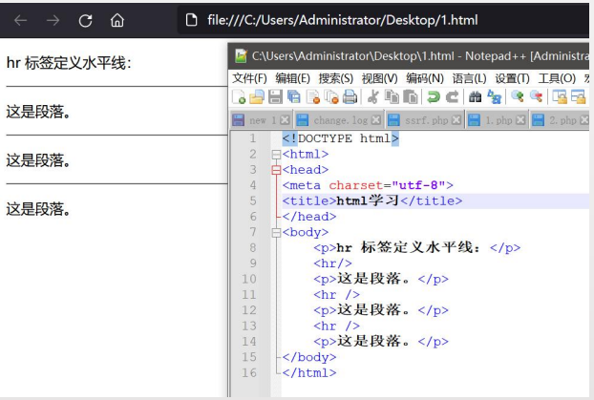
Task: Open the 搜索(S) menu
Action: point(335,78)
